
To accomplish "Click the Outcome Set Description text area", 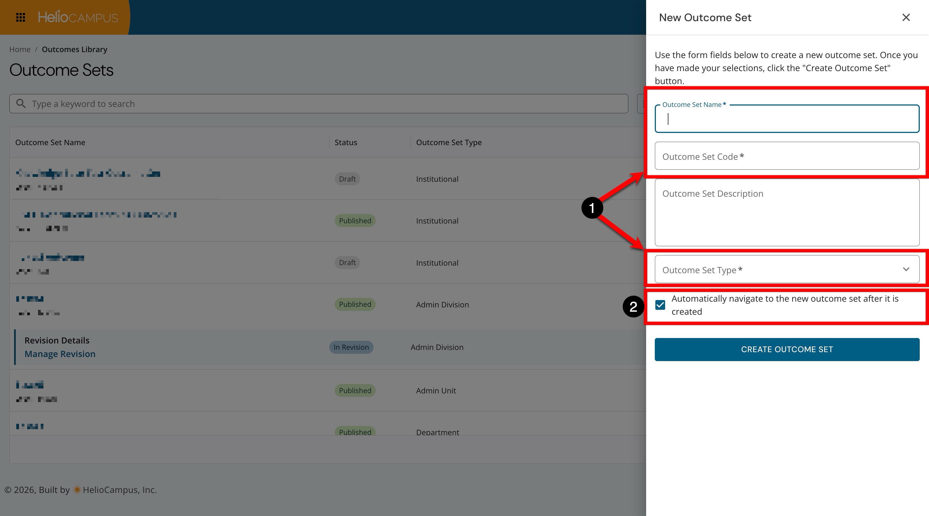I will point(787,213).
